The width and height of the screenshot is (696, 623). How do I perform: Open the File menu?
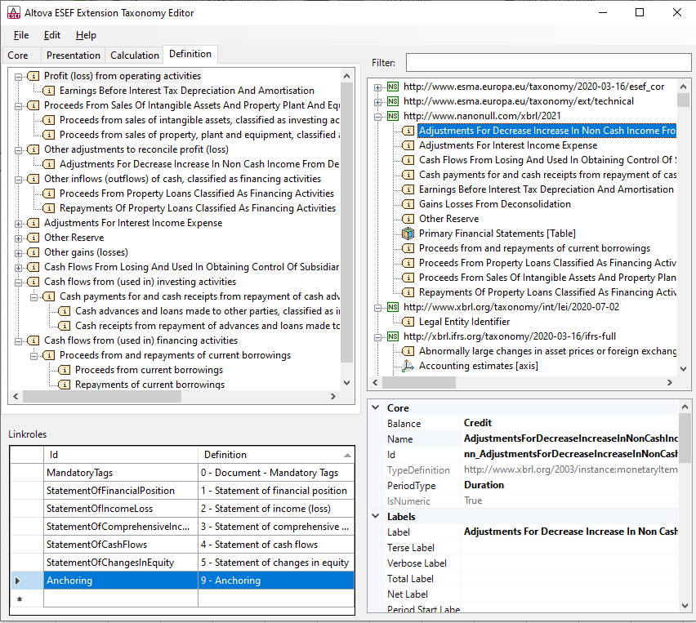click(x=21, y=35)
